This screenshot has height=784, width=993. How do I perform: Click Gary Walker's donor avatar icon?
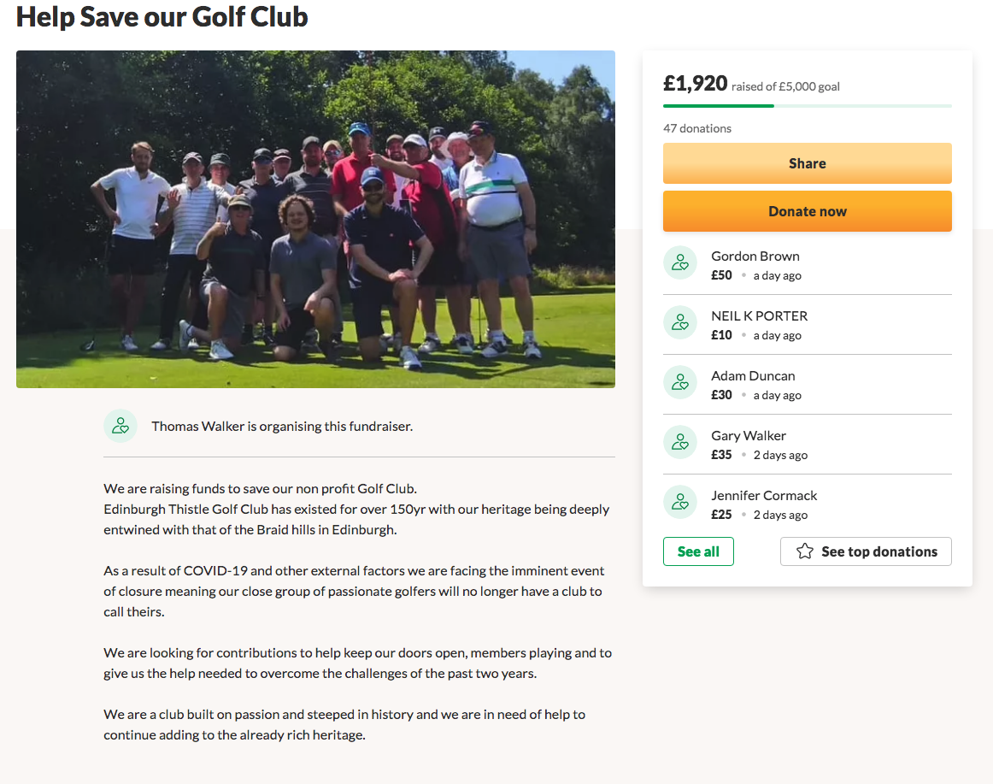pos(679,442)
